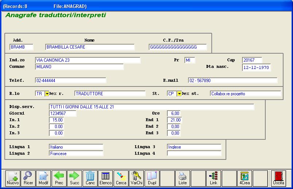Screen dimensions: 293x189
Task: Click the R.lo code field TR
Action: tap(40, 93)
